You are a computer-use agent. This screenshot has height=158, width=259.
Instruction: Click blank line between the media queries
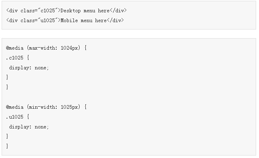click(x=129, y=97)
